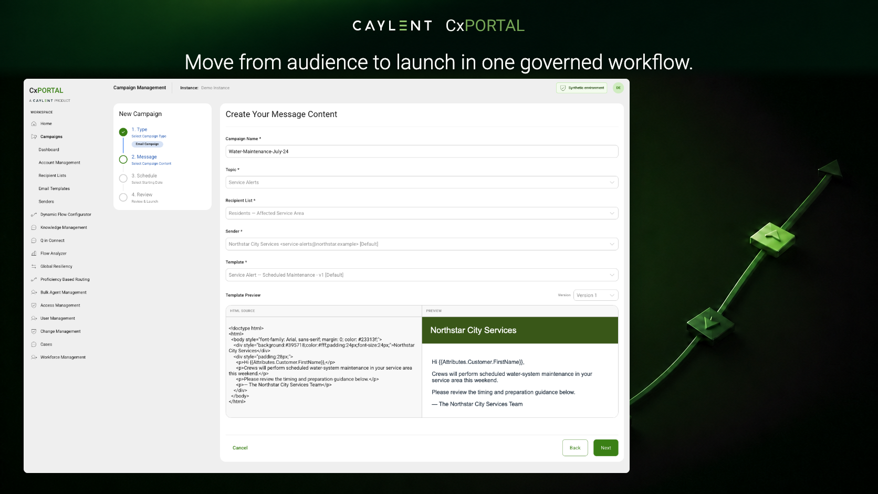Image resolution: width=878 pixels, height=494 pixels.
Task: Click '3. Schedule' step label
Action: click(144, 176)
